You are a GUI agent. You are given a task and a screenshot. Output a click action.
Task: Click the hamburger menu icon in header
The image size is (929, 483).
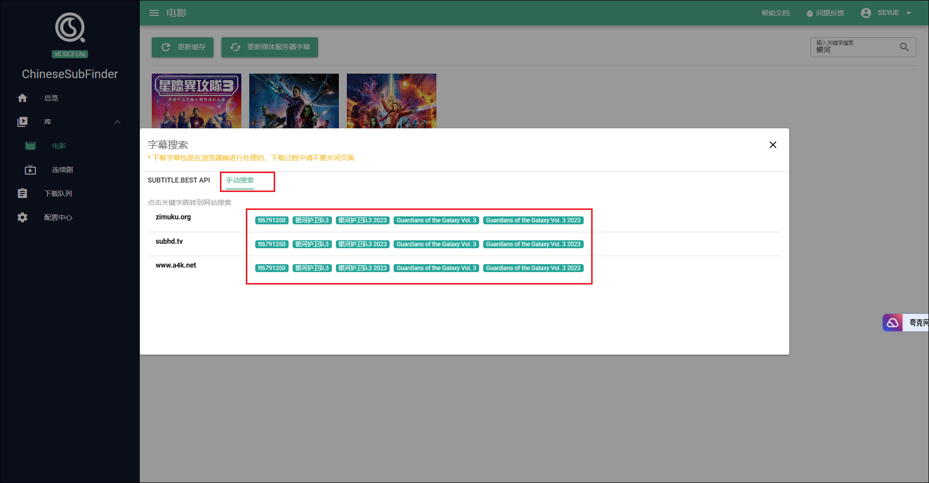click(154, 13)
